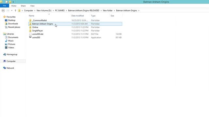
Task: Click the Online folder name
Action: pyautogui.click(x=35, y=27)
